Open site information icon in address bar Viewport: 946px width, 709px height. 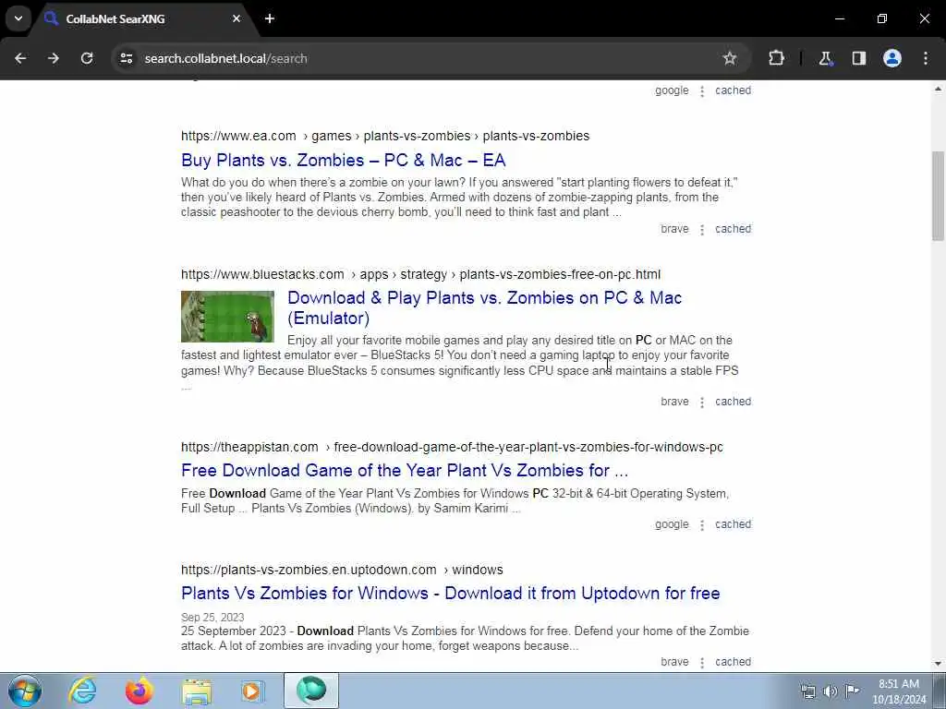126,58
